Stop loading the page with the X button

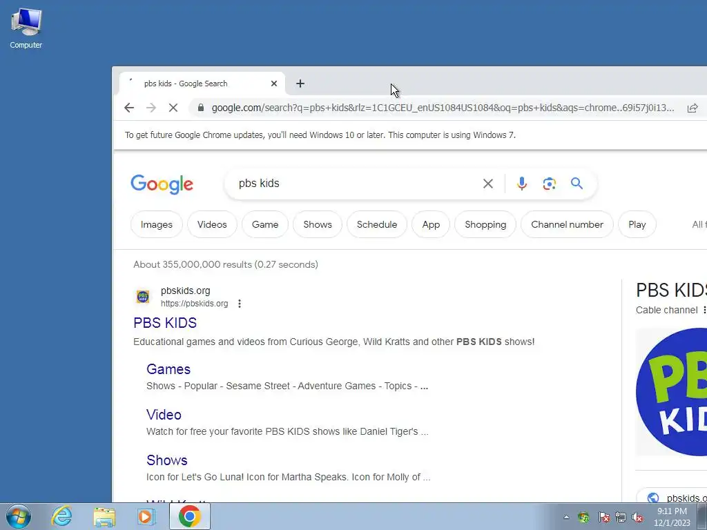(173, 108)
